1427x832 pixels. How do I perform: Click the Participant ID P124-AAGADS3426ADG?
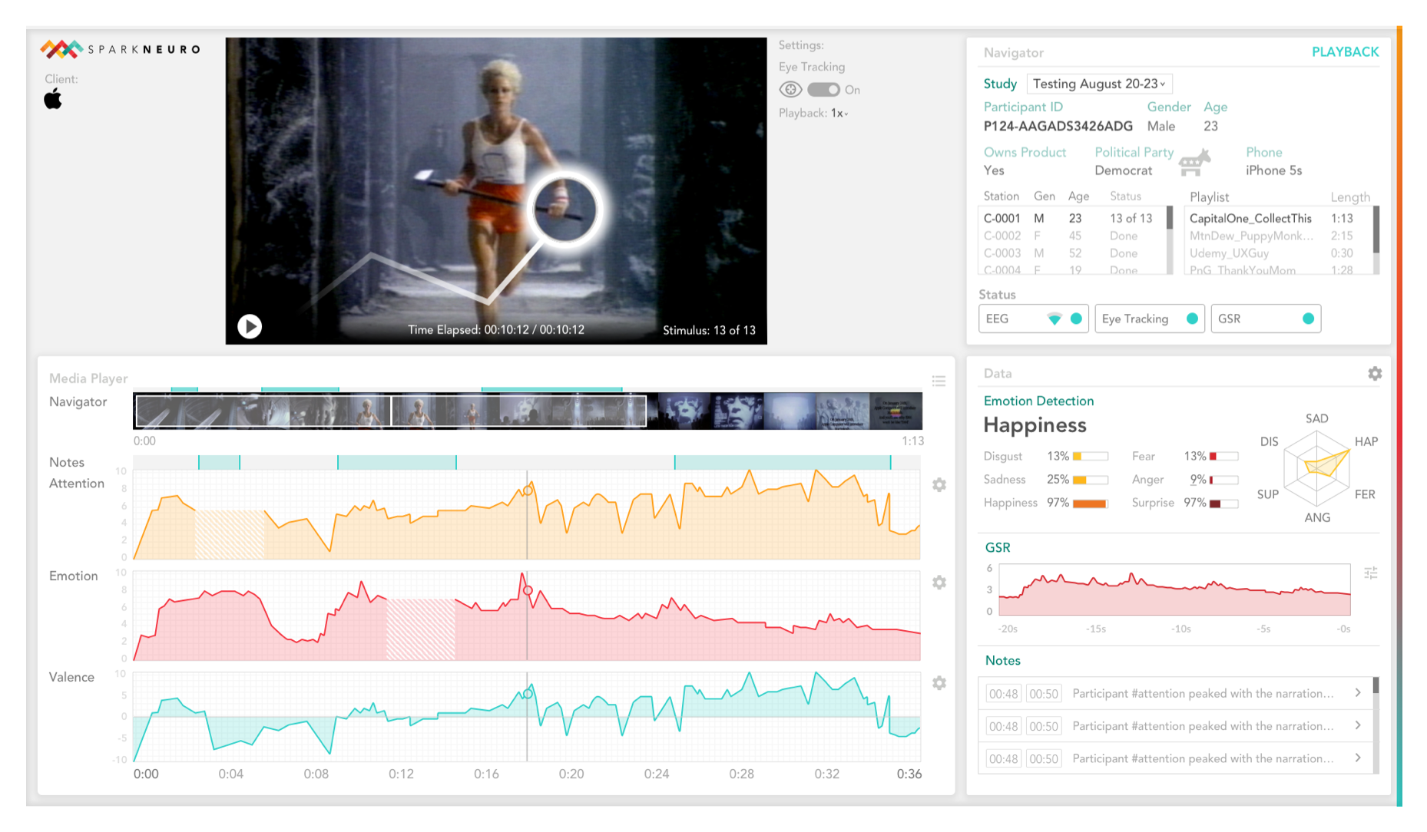[x=1058, y=126]
